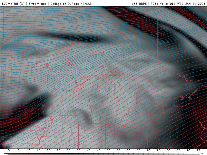
Task: Click the colorbar label '0'
Action: coord(9,150)
